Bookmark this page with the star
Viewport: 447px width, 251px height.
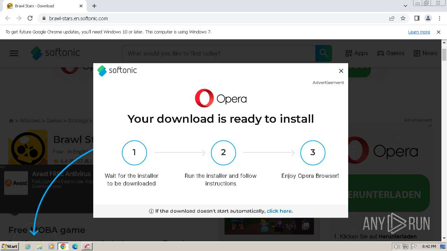pyautogui.click(x=403, y=18)
